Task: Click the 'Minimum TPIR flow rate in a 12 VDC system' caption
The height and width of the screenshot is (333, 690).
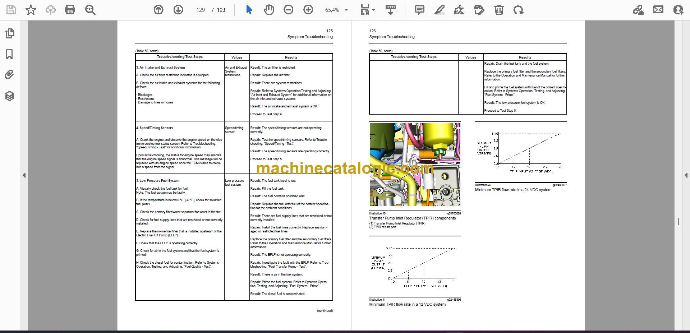Action: [x=408, y=304]
